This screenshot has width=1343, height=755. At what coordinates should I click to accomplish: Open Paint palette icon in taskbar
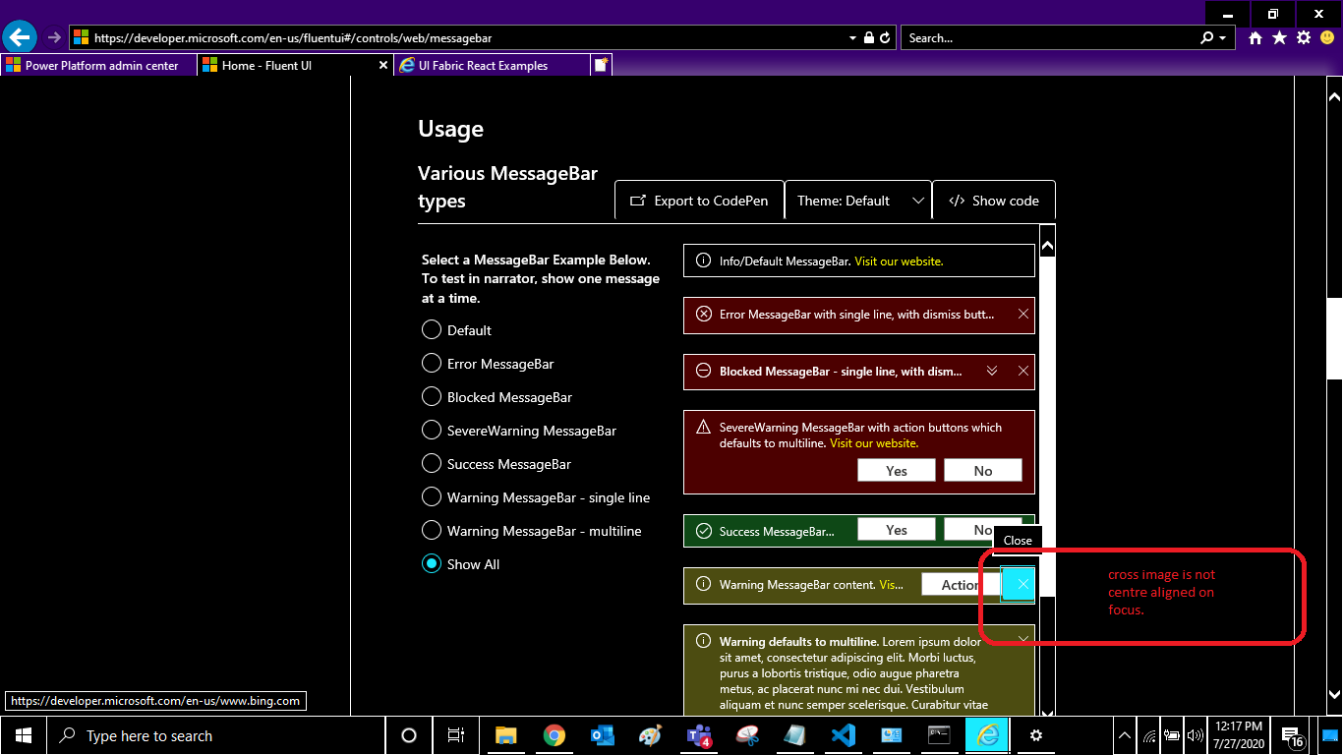[650, 735]
